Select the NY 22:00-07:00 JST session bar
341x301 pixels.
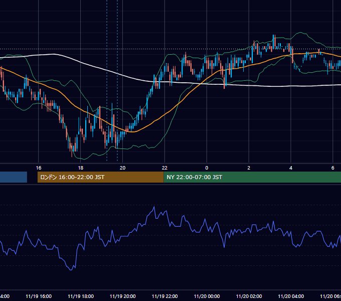[x=252, y=177]
